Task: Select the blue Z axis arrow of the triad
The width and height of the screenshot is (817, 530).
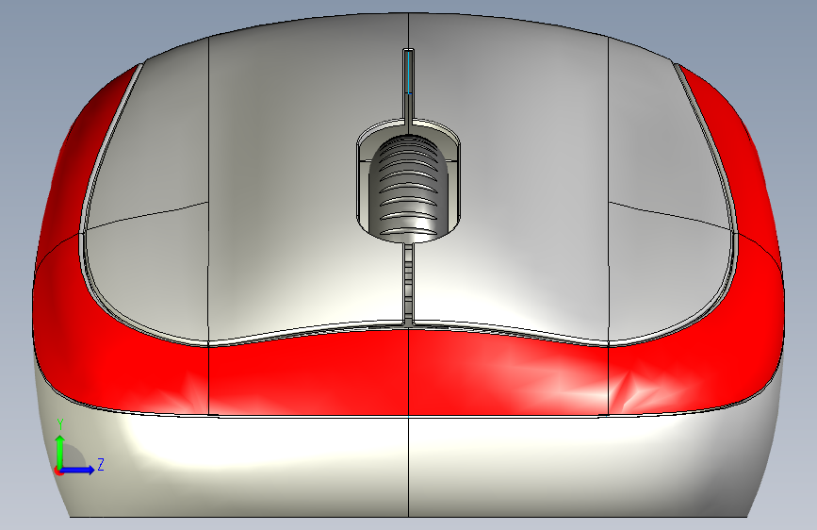Action: (78, 470)
